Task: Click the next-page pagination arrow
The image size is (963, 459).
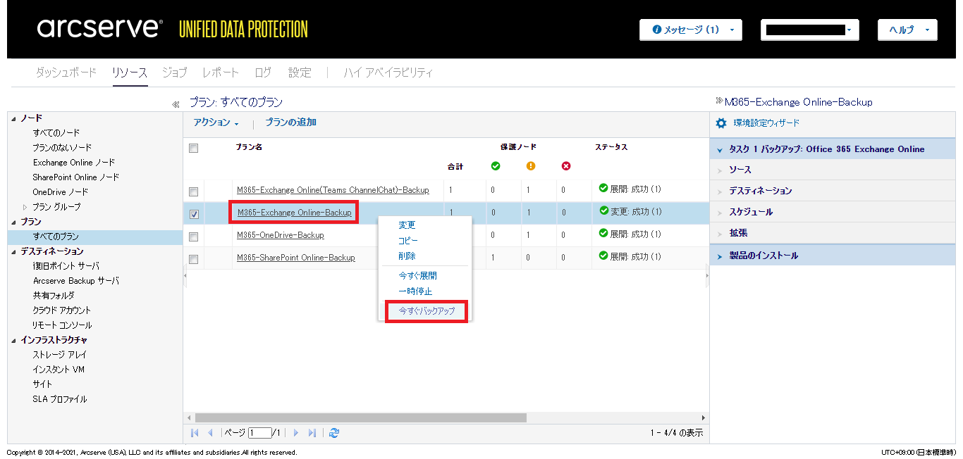Action: pos(296,433)
